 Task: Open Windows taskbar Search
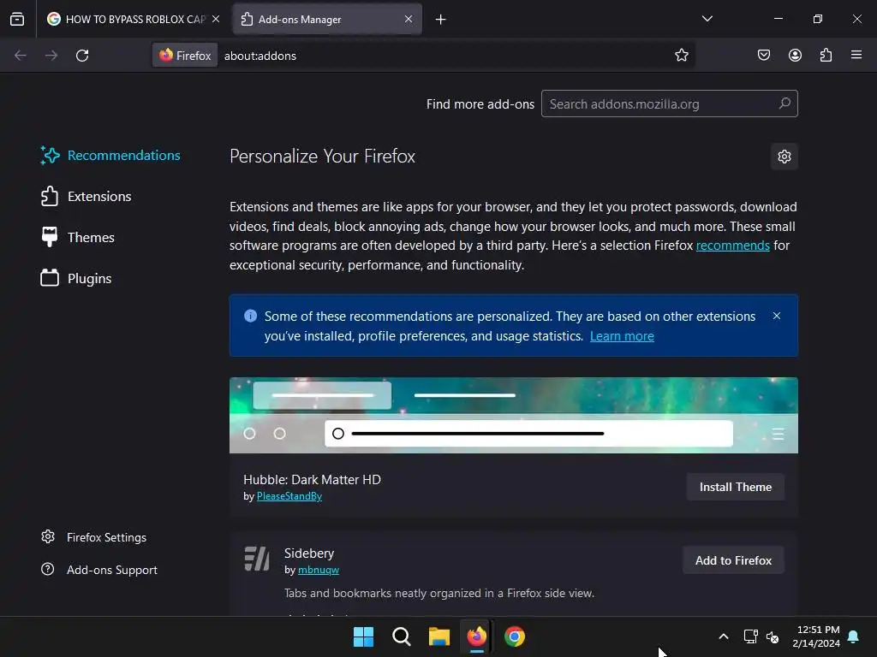[402, 636]
